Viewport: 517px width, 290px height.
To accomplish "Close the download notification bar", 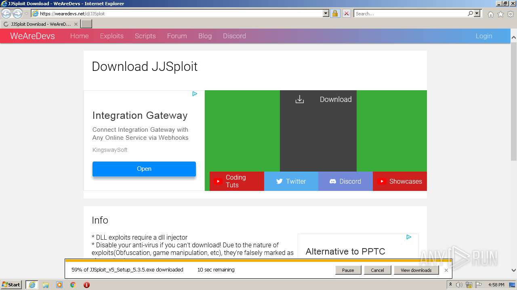I will (x=446, y=270).
